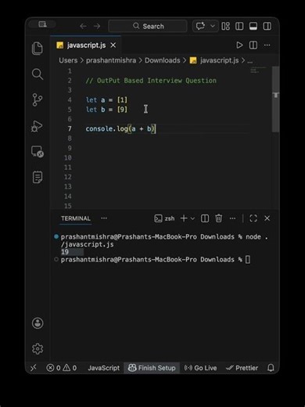Click the console.log(a + b) line
Image resolution: width=305 pixels, height=407 pixels.
(120, 129)
